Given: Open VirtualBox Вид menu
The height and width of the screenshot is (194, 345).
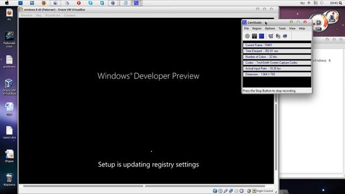Looking at the screenshot, I should coord(39,16).
